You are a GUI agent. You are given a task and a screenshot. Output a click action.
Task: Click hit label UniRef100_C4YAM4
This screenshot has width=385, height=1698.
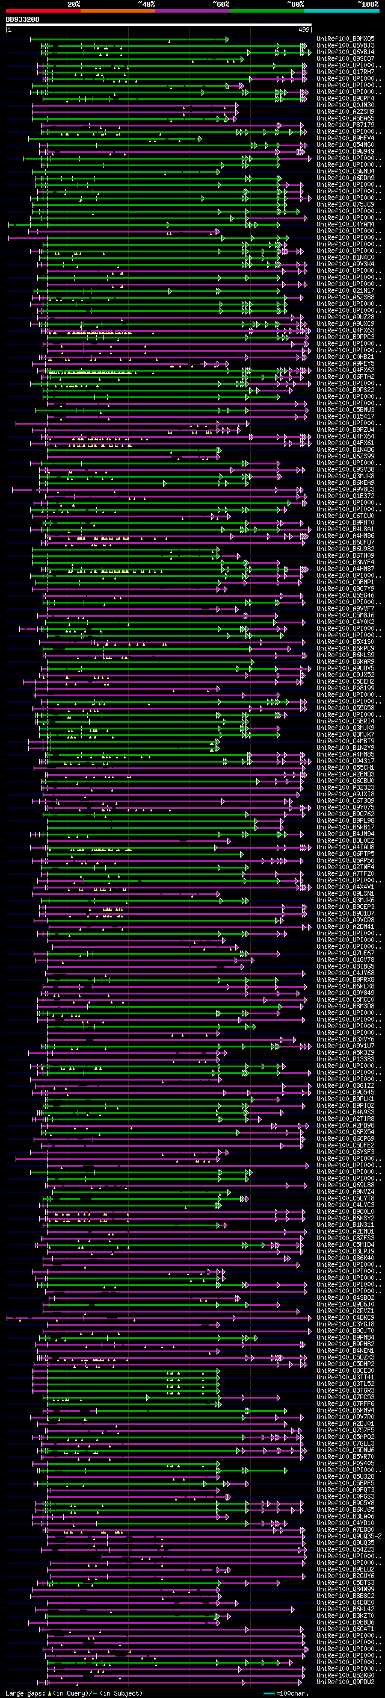tap(345, 225)
